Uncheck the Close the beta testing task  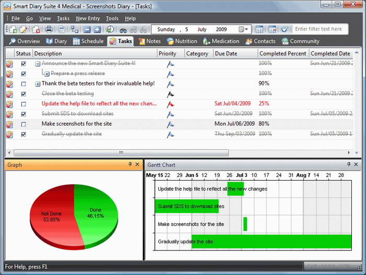click(x=24, y=94)
